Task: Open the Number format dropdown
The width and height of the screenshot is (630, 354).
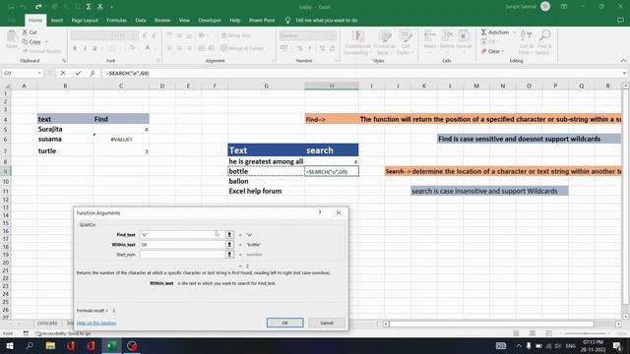Action: pyautogui.click(x=334, y=35)
